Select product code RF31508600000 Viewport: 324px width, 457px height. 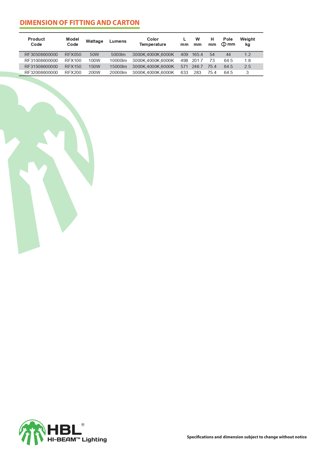pyautogui.click(x=41, y=66)
